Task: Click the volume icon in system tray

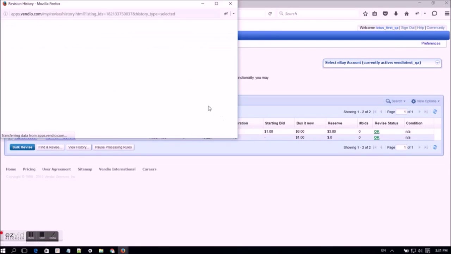Action: coord(420,250)
